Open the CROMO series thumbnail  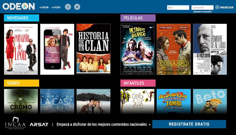[21, 101]
